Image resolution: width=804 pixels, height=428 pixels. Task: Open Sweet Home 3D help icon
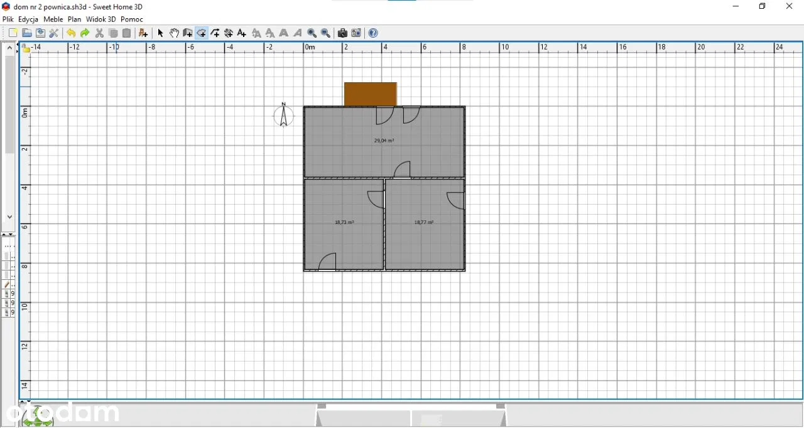tap(373, 33)
